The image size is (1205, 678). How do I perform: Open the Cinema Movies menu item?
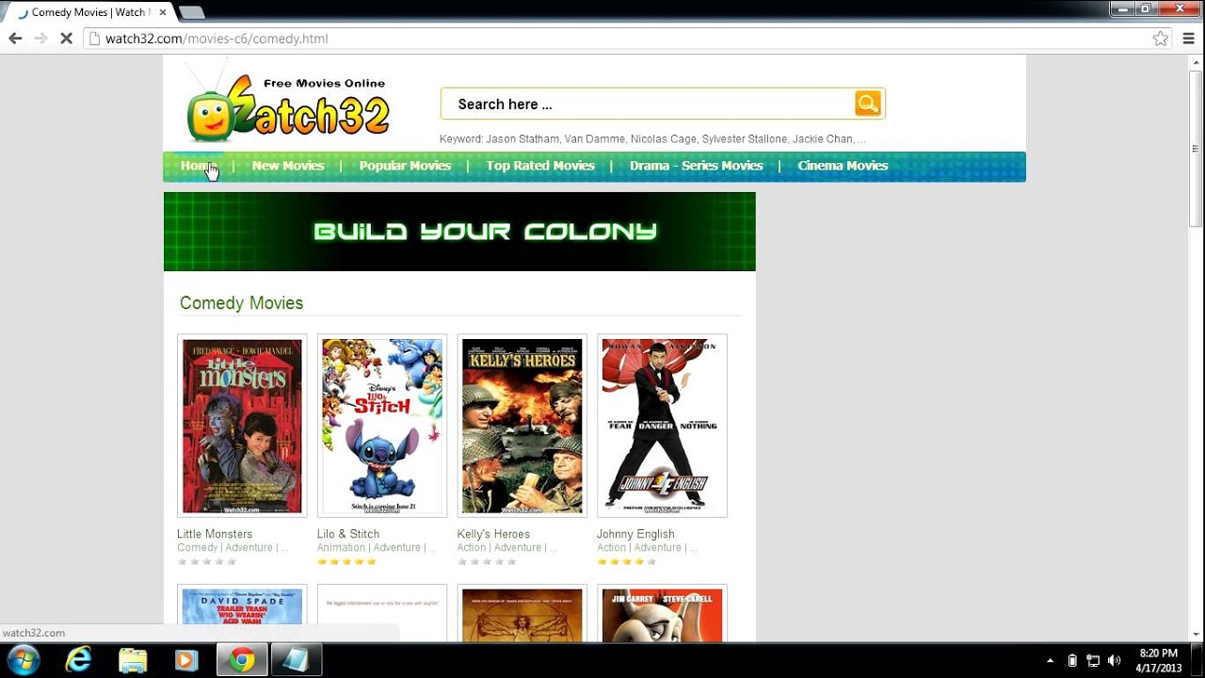843,166
